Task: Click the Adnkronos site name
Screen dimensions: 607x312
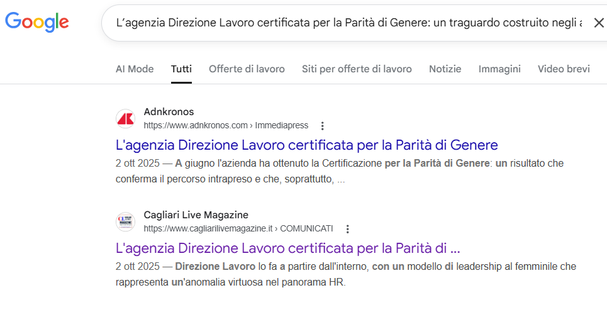Action: [x=169, y=112]
